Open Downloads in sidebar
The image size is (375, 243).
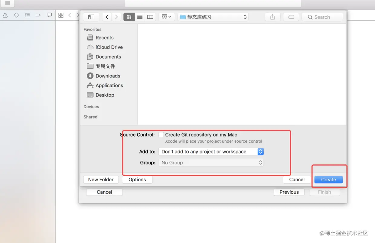pos(103,76)
